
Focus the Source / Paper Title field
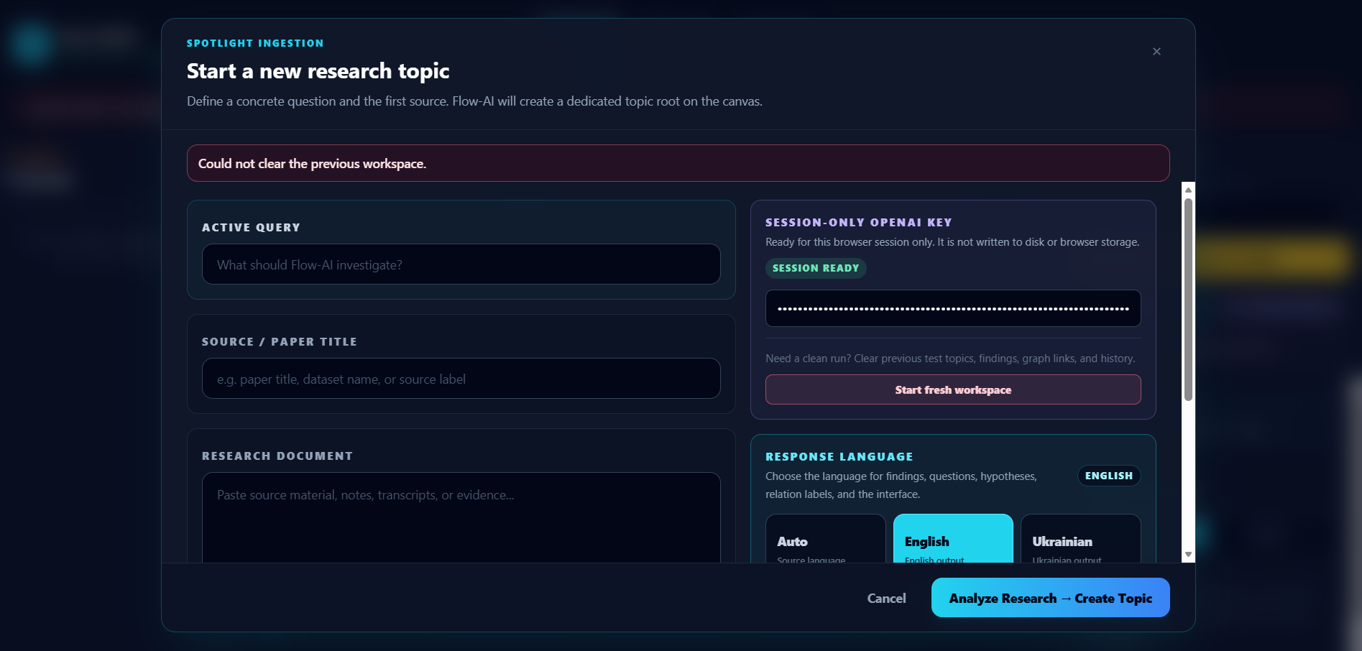click(461, 379)
